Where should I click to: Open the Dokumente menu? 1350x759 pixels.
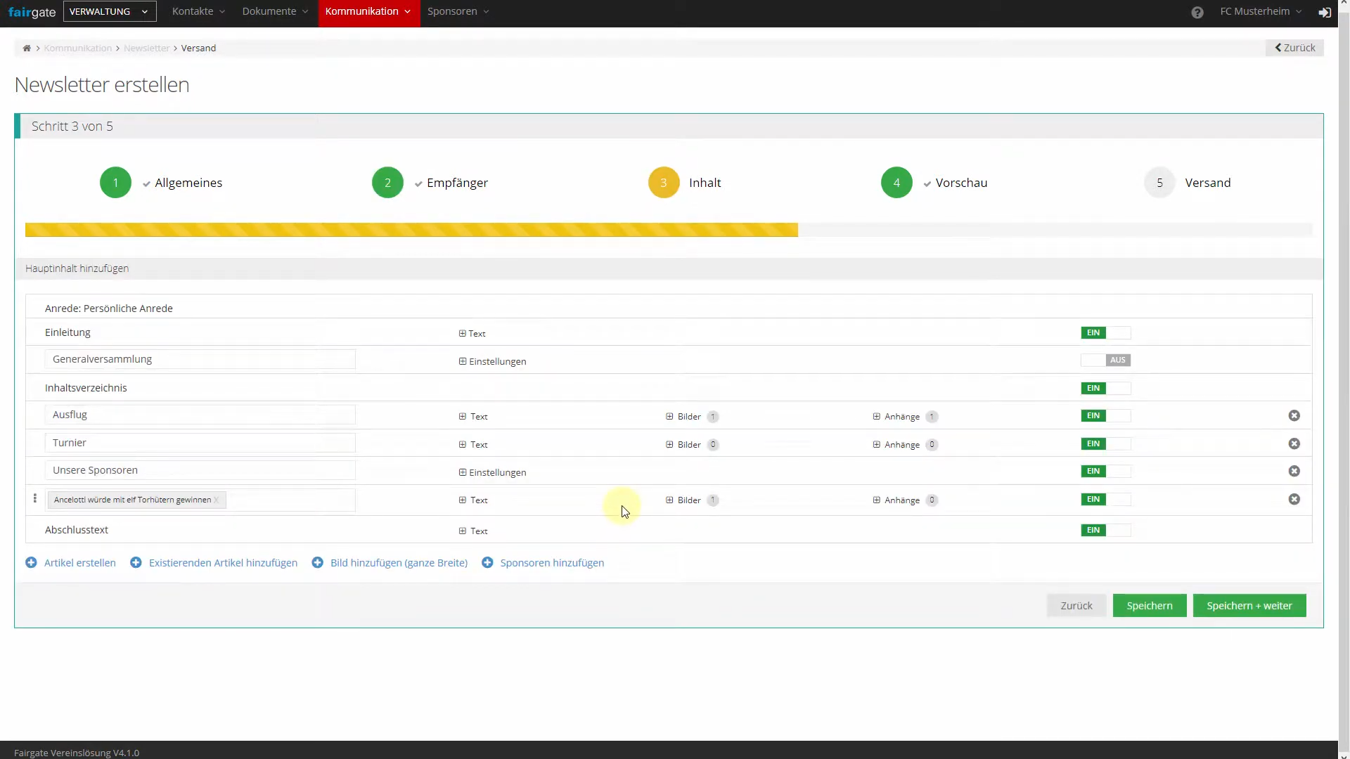(275, 12)
